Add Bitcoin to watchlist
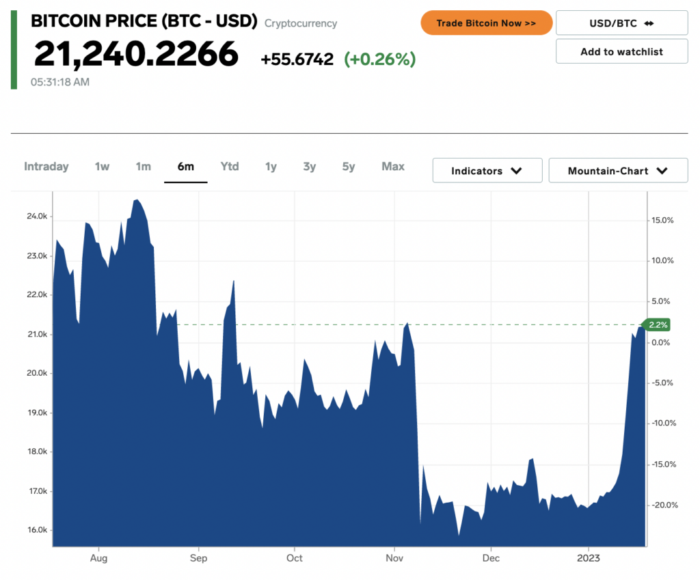This screenshot has width=700, height=580. (x=621, y=51)
